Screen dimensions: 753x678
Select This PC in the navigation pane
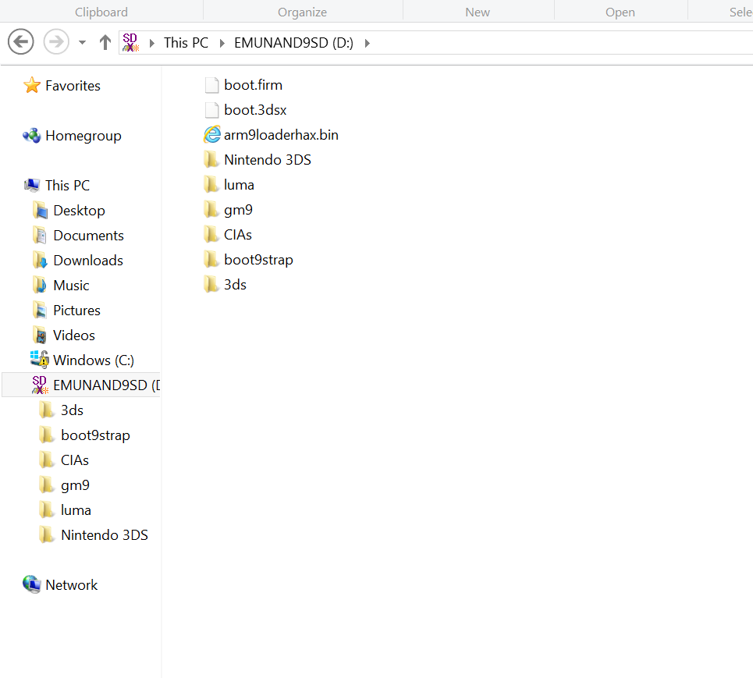click(67, 186)
